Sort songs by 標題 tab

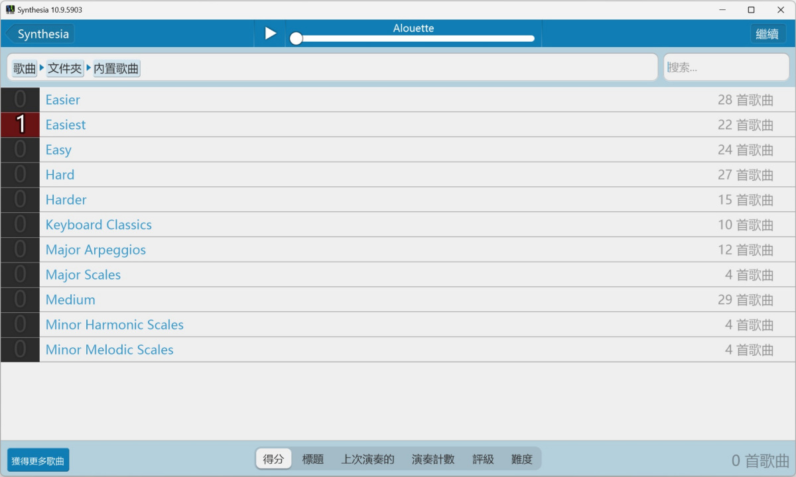pyautogui.click(x=313, y=459)
